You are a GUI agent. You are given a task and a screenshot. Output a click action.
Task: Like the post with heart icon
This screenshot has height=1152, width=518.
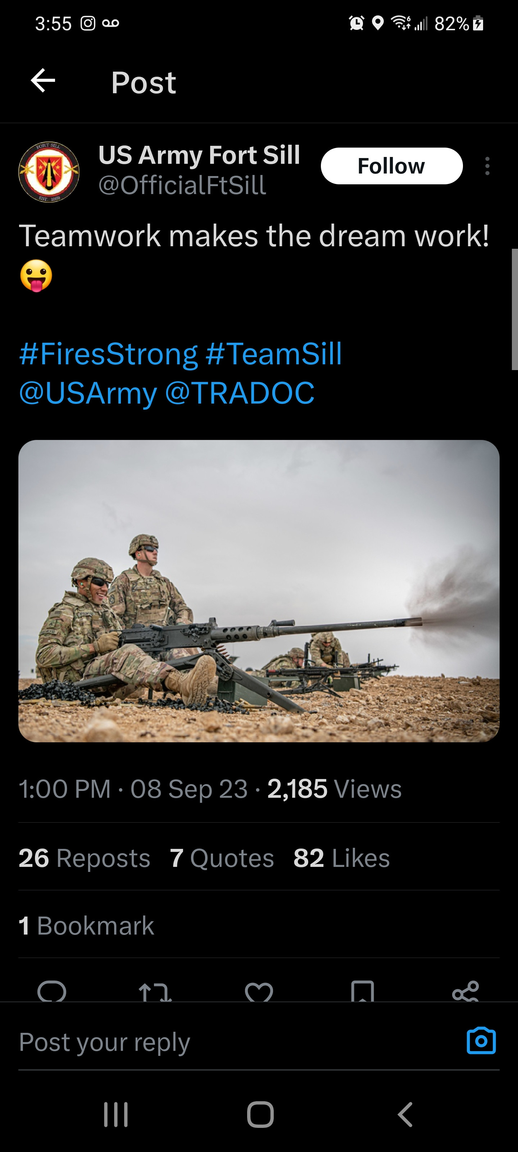click(x=259, y=992)
